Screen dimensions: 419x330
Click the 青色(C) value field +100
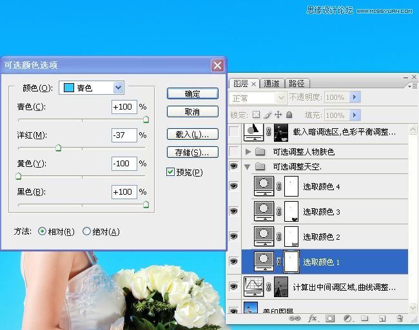coord(124,107)
